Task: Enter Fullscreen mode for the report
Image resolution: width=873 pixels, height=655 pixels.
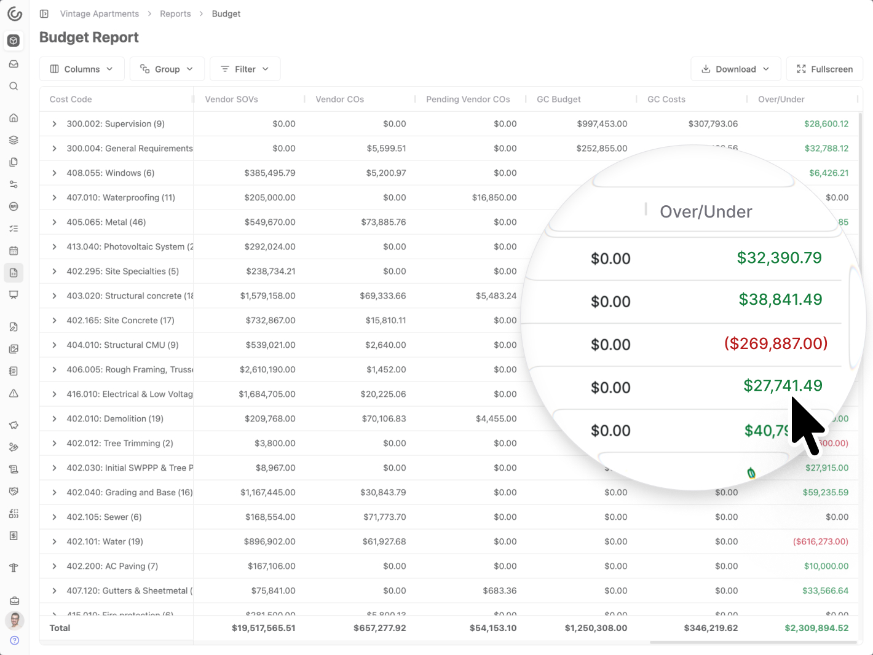Action: [x=824, y=69]
